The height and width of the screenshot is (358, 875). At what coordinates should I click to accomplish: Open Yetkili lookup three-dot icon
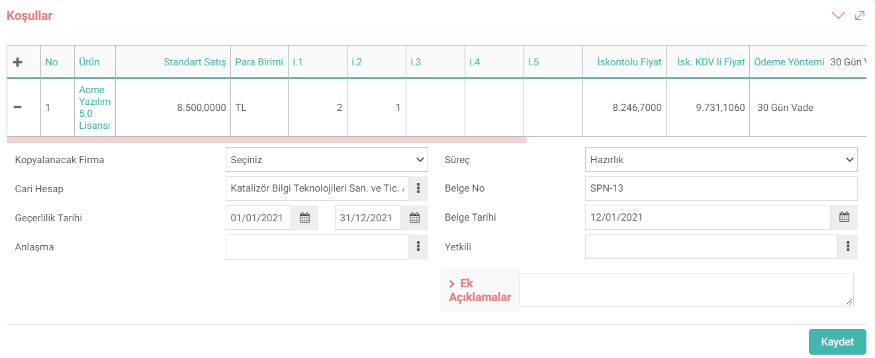[848, 247]
